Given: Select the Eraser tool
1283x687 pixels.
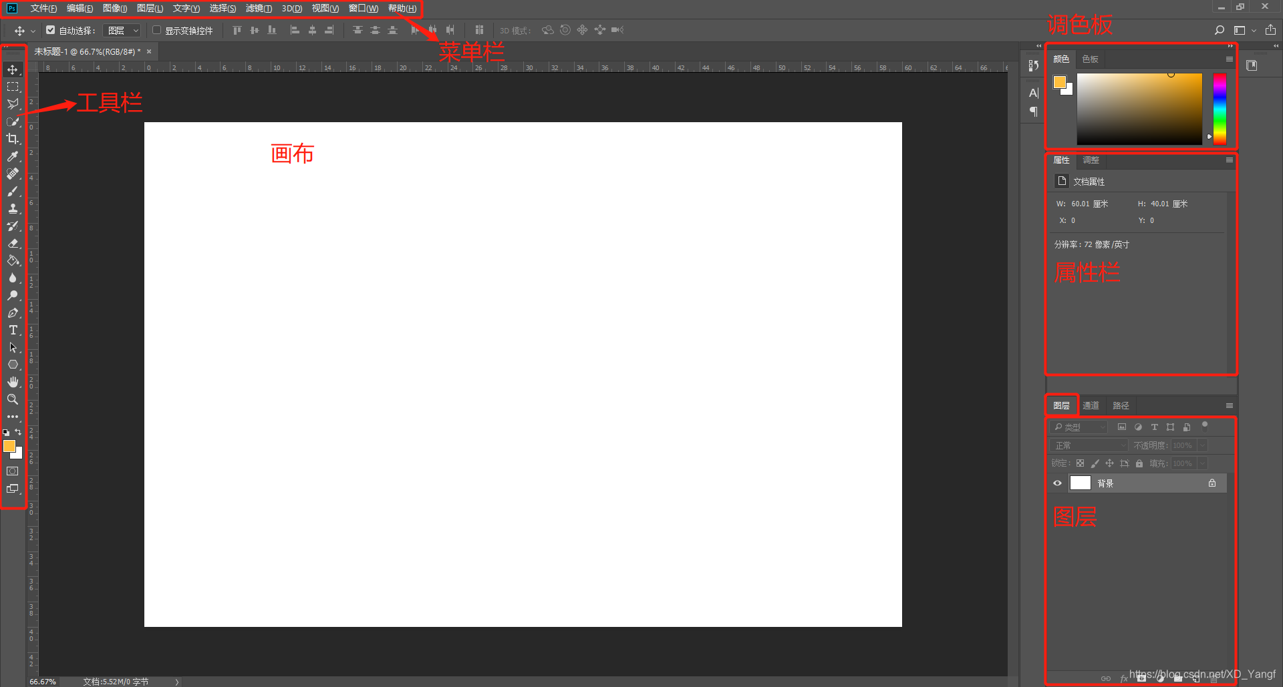Looking at the screenshot, I should pyautogui.click(x=13, y=243).
